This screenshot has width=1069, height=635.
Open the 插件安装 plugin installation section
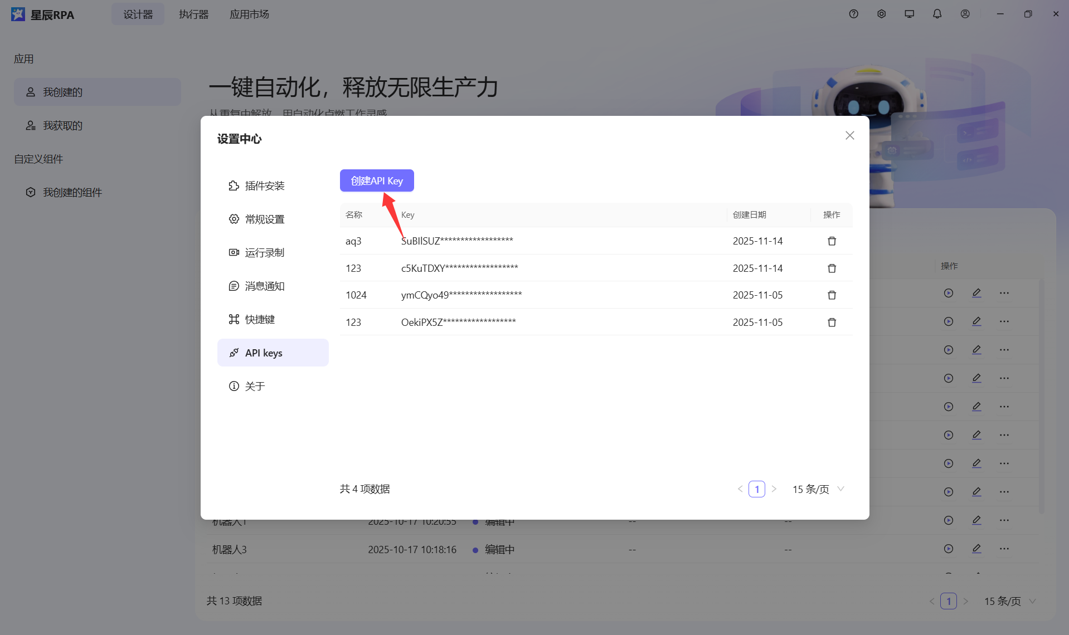265,185
